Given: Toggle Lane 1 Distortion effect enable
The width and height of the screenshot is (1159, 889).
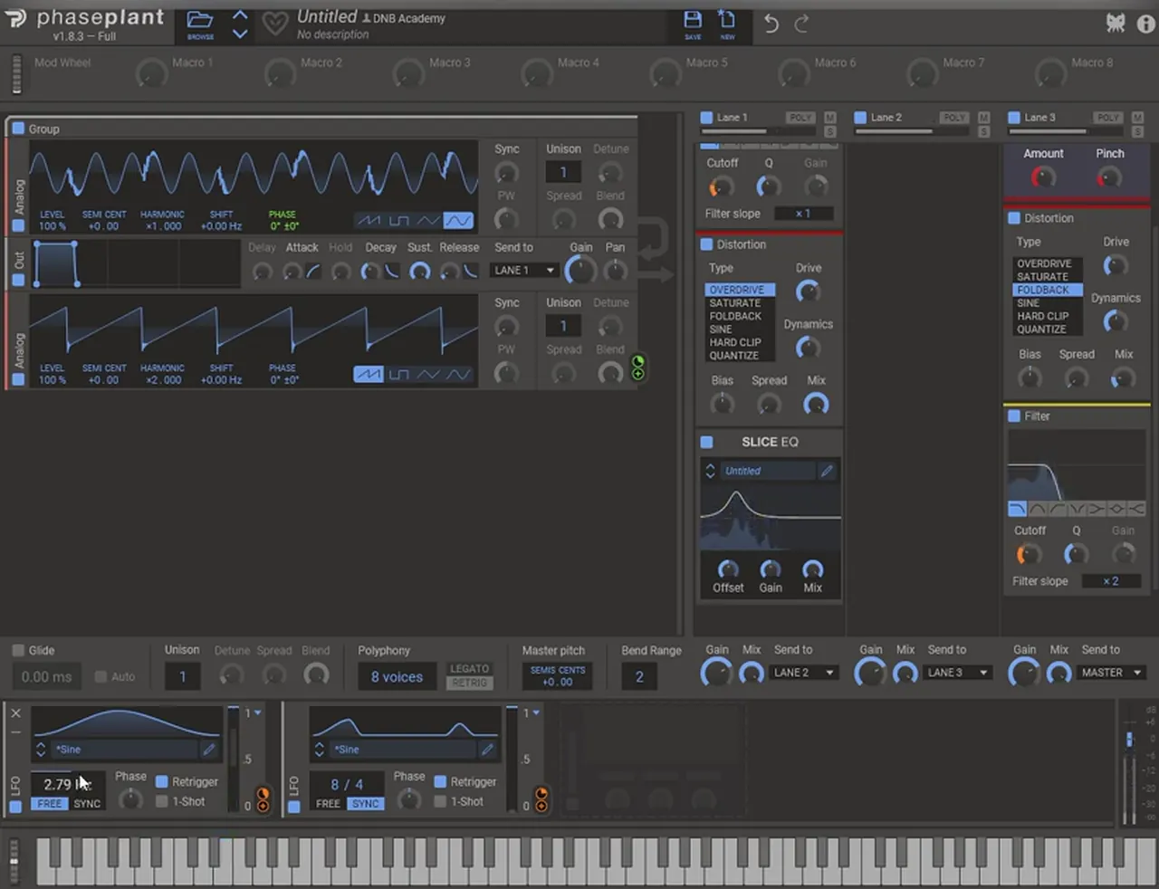Looking at the screenshot, I should (x=706, y=244).
